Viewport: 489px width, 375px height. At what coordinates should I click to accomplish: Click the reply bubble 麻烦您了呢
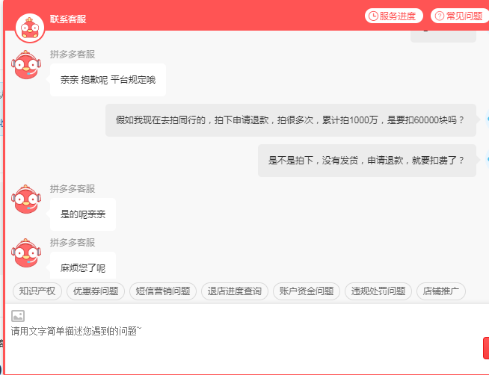click(83, 265)
